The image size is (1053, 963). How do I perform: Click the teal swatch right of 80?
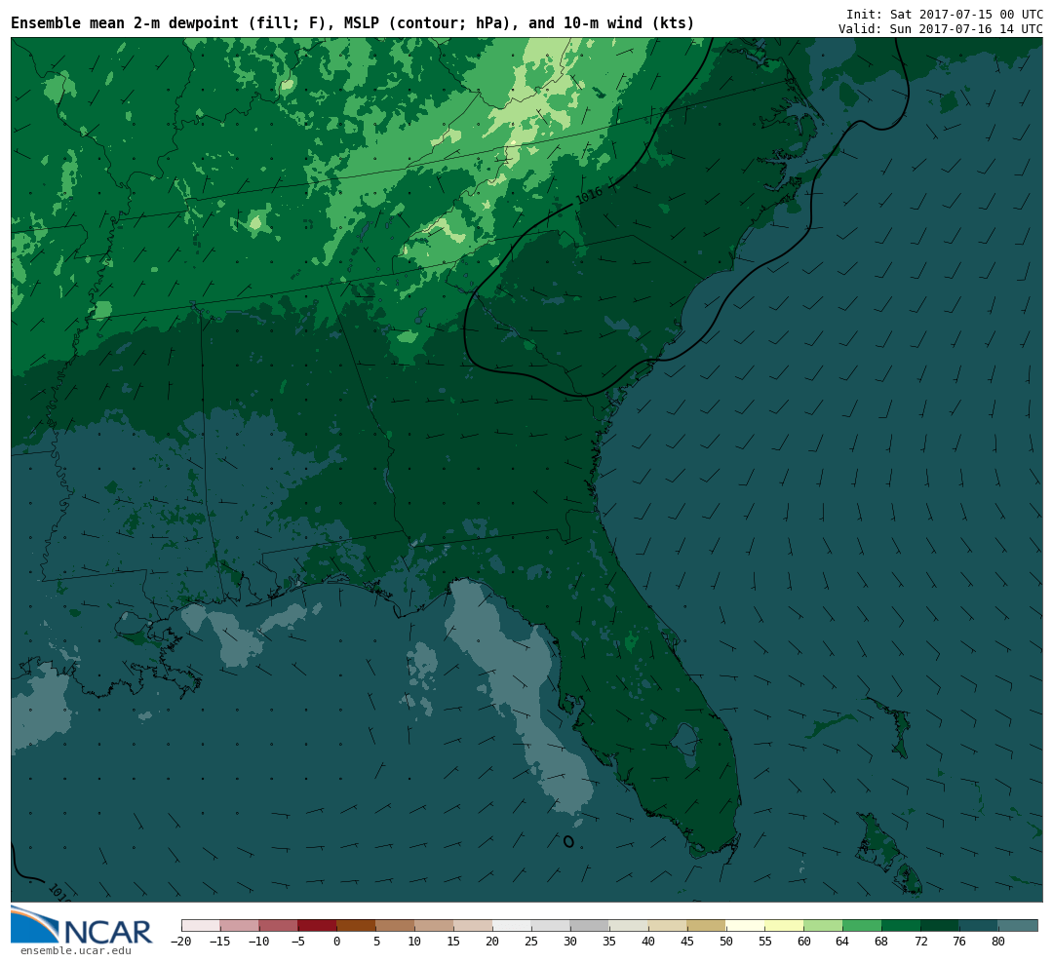[1018, 925]
